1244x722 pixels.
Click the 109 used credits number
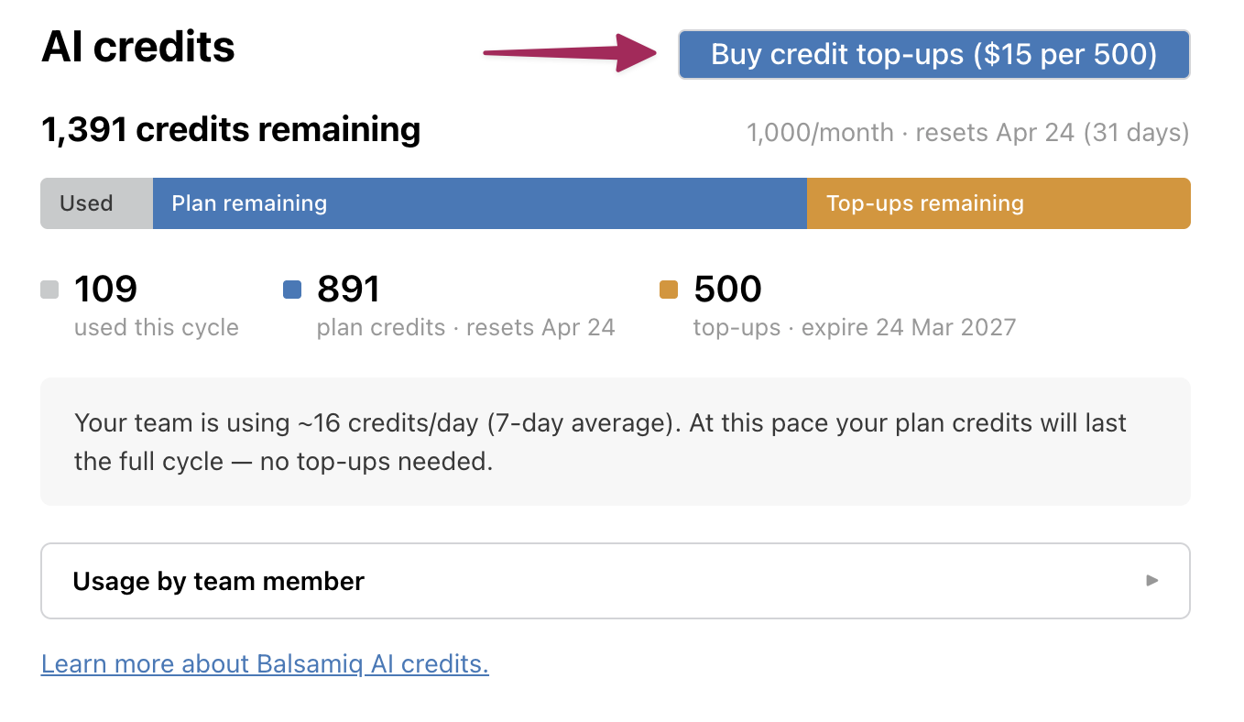(x=105, y=290)
